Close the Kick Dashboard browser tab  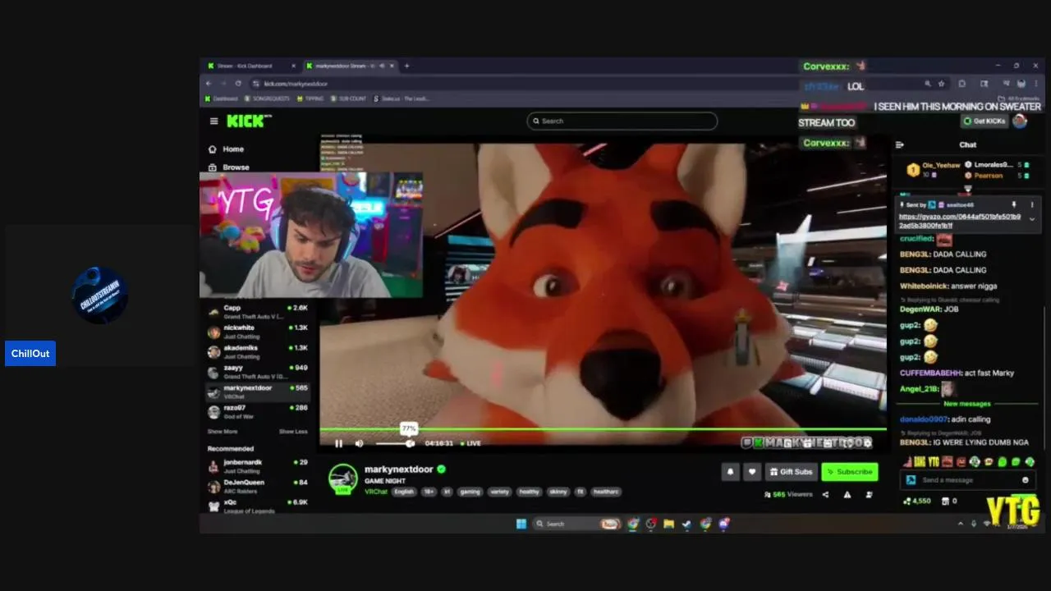(x=293, y=66)
